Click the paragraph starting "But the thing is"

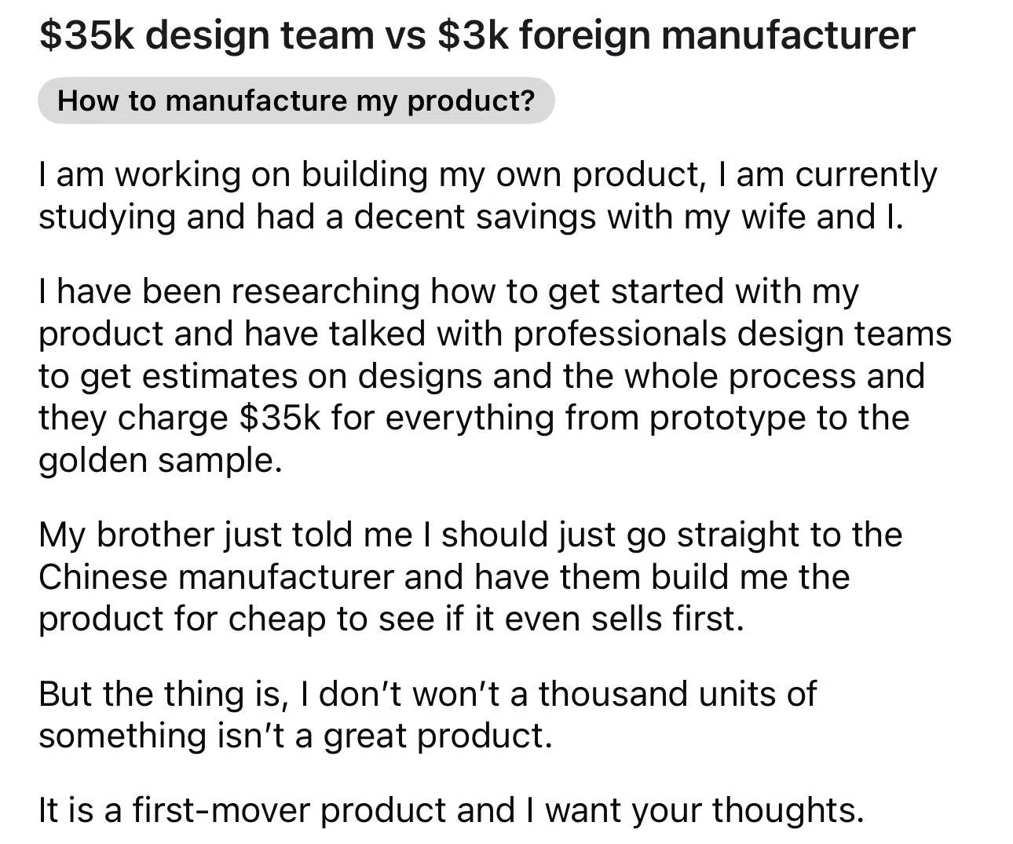pyautogui.click(x=428, y=714)
